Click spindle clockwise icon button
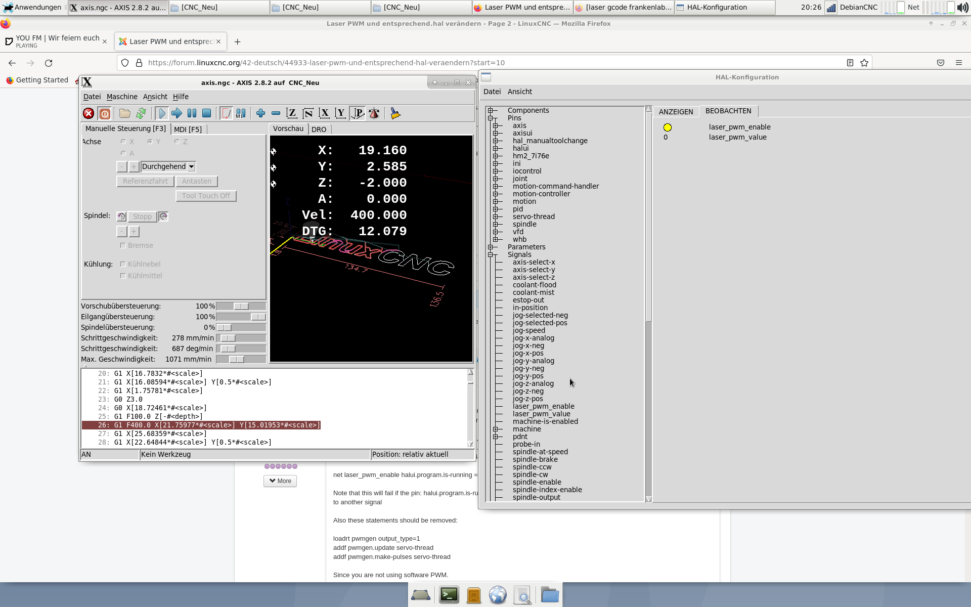 (163, 216)
